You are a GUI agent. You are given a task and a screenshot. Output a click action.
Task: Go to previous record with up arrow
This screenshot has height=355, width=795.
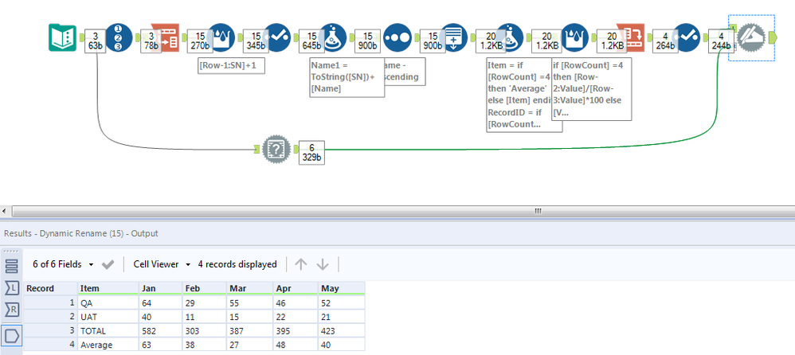[301, 264]
